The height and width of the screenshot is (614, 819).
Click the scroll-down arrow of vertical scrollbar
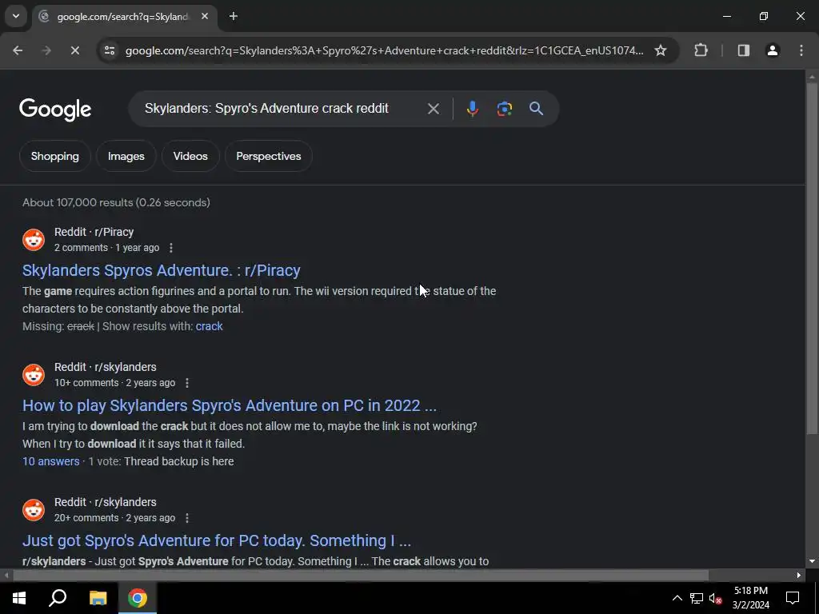tap(812, 562)
